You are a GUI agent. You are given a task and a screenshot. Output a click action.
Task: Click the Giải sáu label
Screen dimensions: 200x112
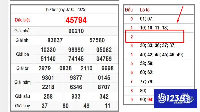[22, 96]
